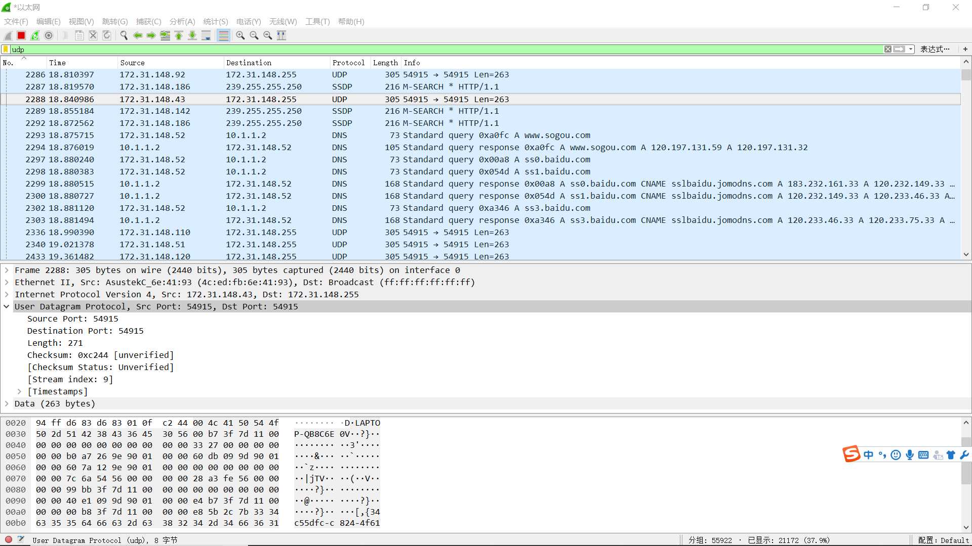Go back to previous packet green arrow

tap(138, 35)
